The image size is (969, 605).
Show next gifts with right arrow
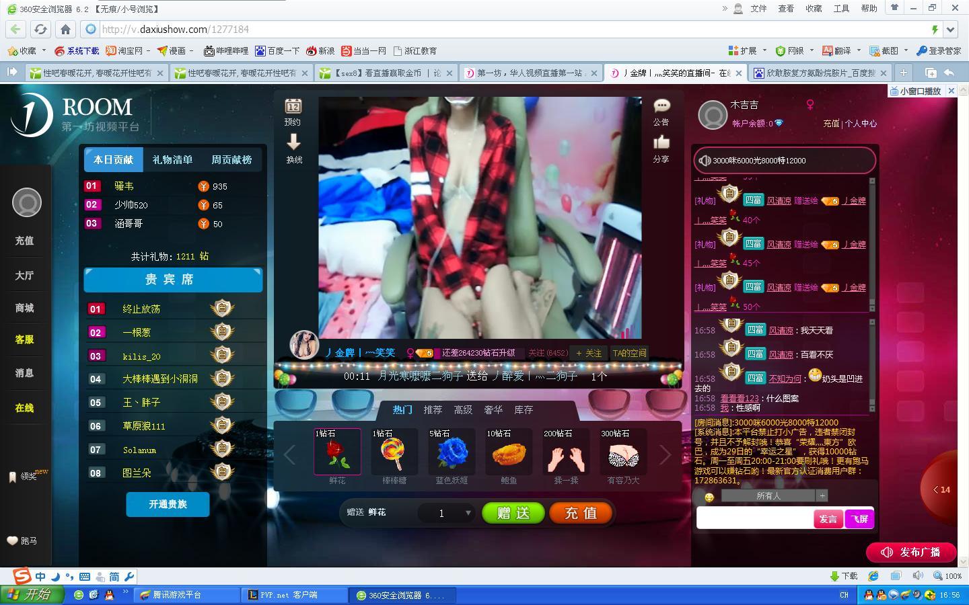click(666, 455)
